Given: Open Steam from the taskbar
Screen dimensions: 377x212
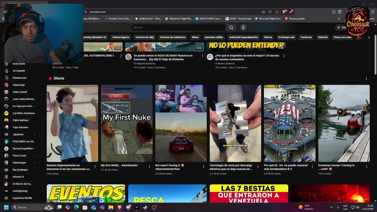Looking at the screenshot, I should pos(145,207).
